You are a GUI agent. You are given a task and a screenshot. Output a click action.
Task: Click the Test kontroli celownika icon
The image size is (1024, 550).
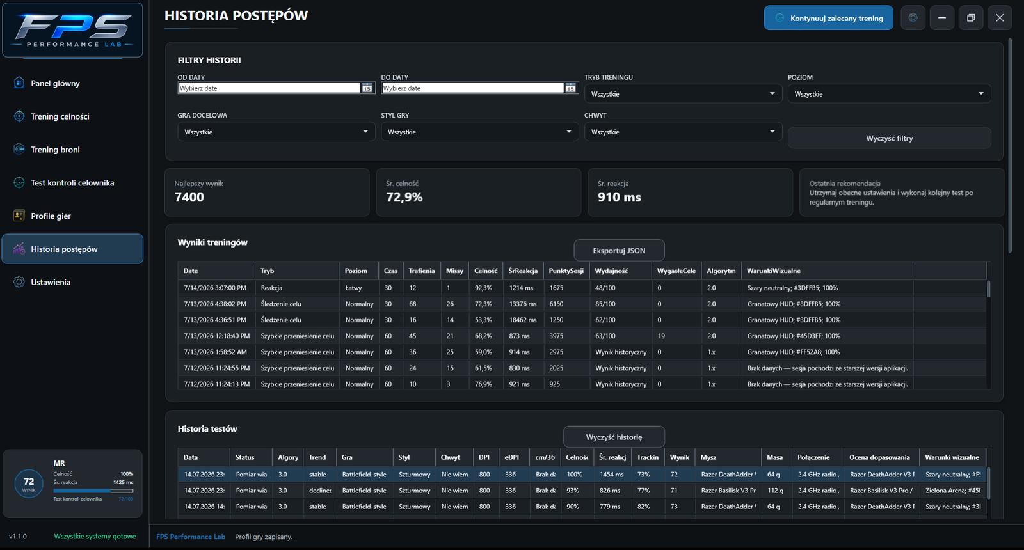pyautogui.click(x=19, y=182)
